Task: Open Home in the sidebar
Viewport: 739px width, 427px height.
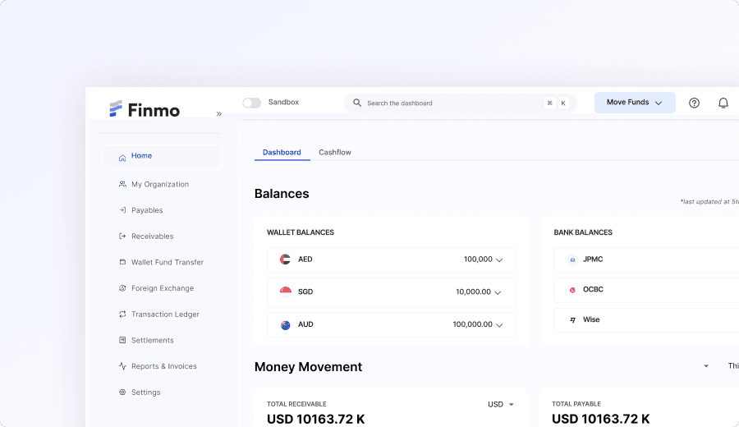Action: 162,157
